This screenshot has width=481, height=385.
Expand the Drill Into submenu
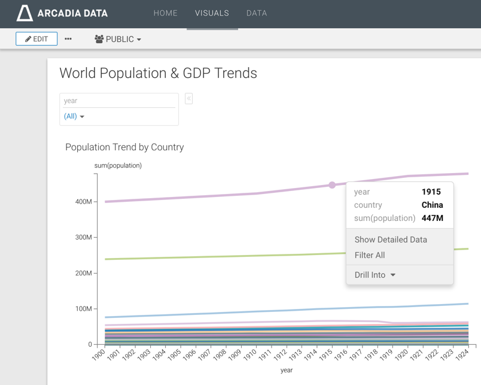click(x=375, y=275)
